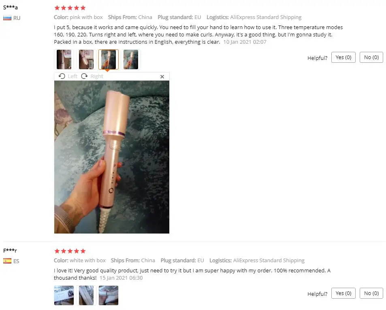Click the Spanish flag icon under F***r

[7, 261]
